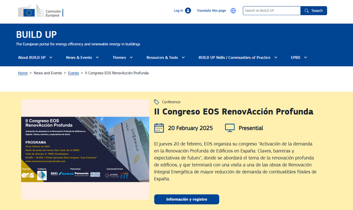
Task: Follow the Events breadcrumb link
Action: pyautogui.click(x=73, y=73)
